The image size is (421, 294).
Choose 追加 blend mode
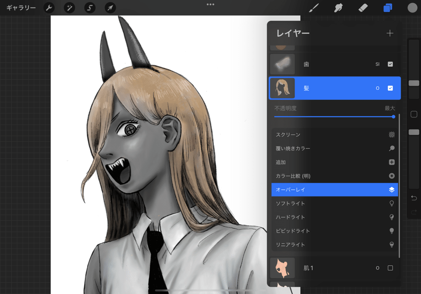(x=335, y=162)
